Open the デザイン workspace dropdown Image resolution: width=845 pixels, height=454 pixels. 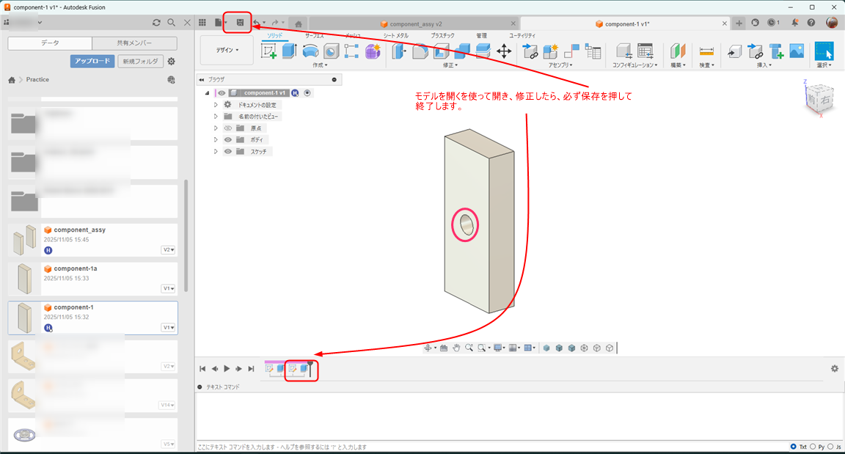227,50
